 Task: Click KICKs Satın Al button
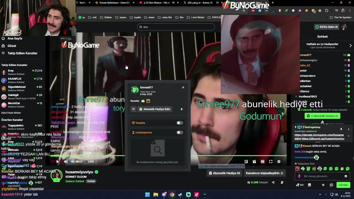point(327,27)
